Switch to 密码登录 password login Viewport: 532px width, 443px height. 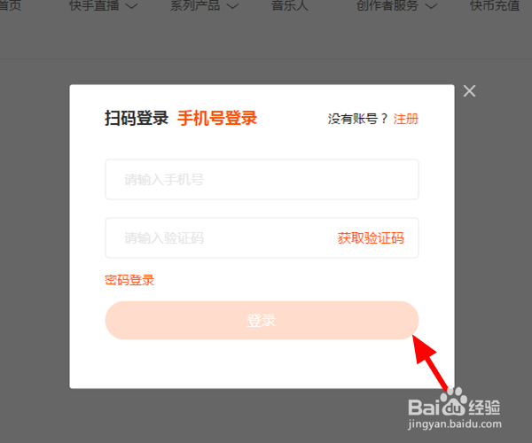(x=129, y=280)
